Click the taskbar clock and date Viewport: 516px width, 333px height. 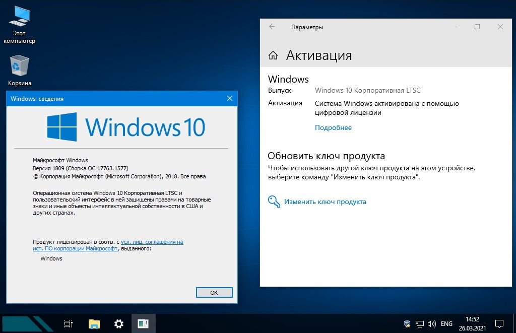click(472, 323)
